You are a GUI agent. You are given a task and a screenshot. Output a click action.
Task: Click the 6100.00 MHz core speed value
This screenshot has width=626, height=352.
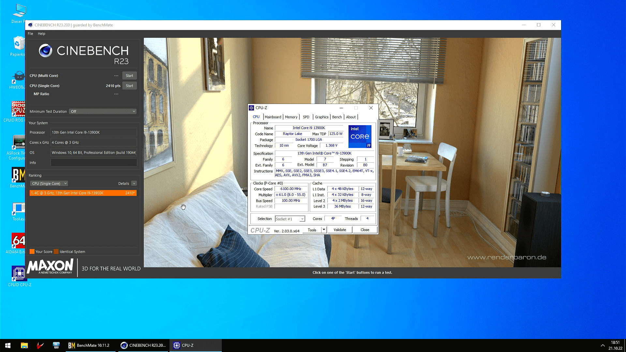[x=291, y=189]
